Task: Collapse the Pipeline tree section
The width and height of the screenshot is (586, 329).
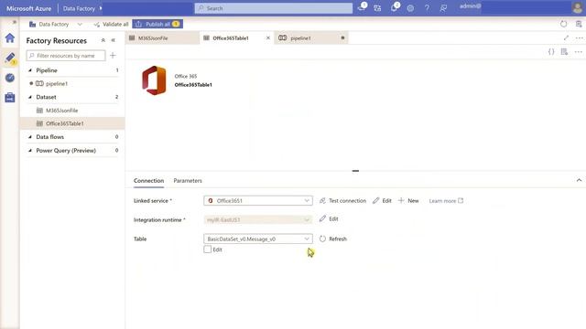Action: (x=30, y=70)
